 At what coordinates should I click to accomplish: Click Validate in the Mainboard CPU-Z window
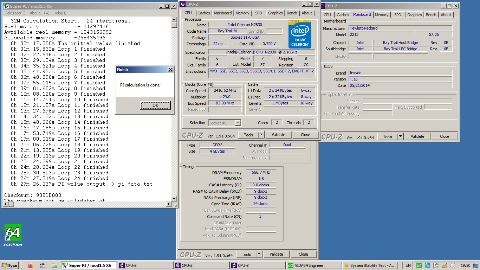(x=417, y=137)
